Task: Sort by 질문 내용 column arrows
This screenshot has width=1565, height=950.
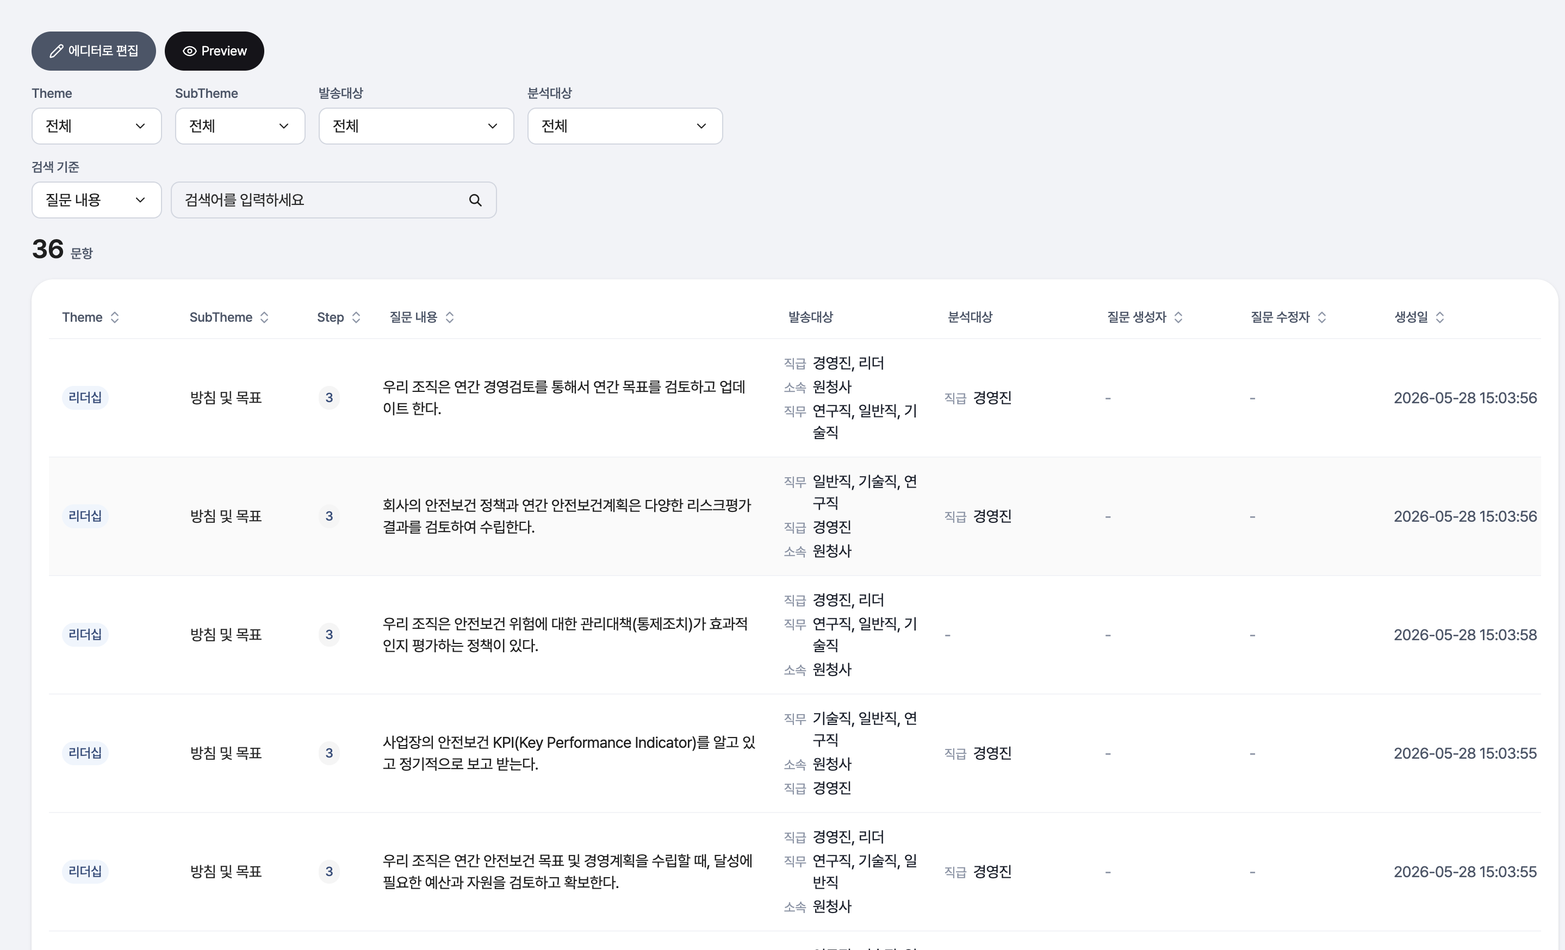Action: click(450, 317)
